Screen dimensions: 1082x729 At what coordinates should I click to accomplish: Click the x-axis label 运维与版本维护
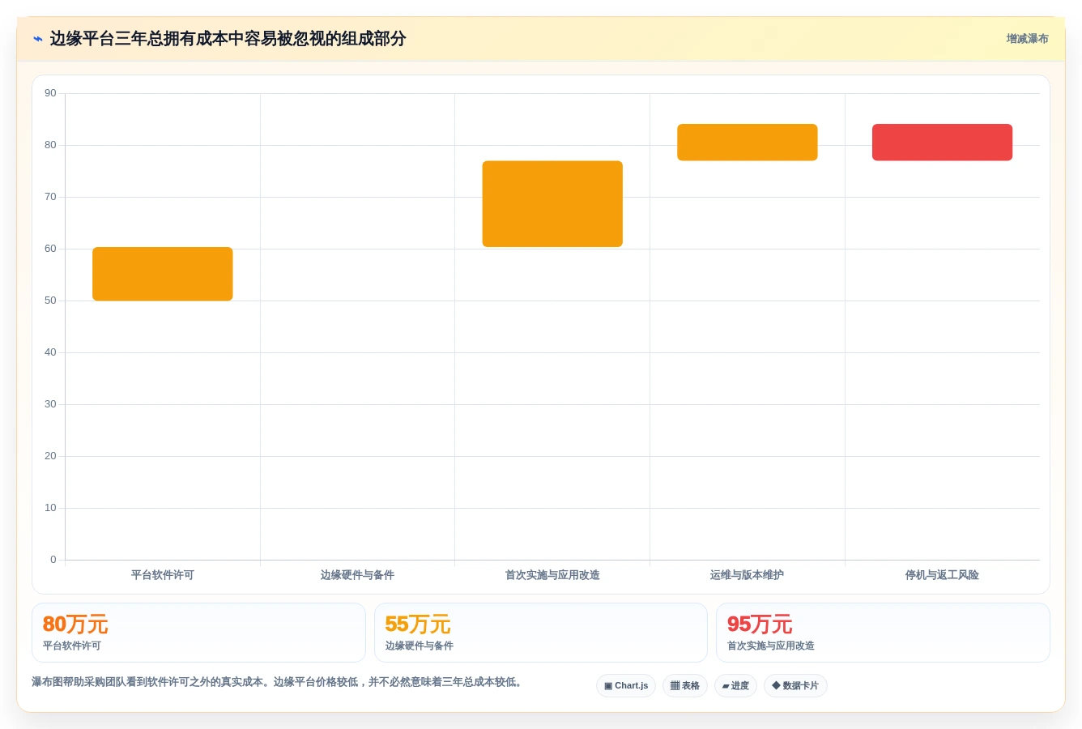[747, 575]
